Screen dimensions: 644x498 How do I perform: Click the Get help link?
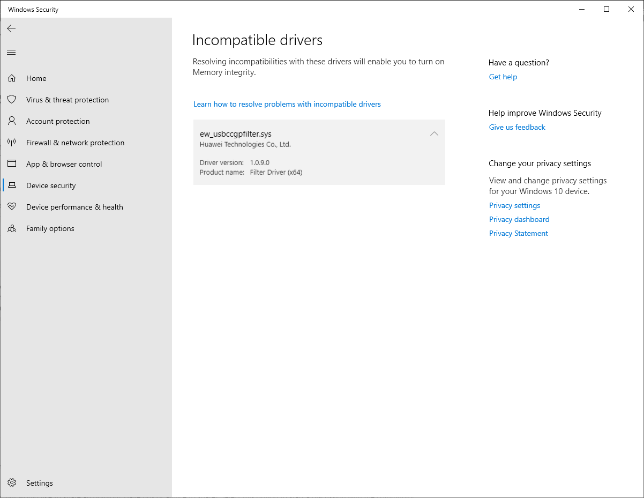[503, 77]
